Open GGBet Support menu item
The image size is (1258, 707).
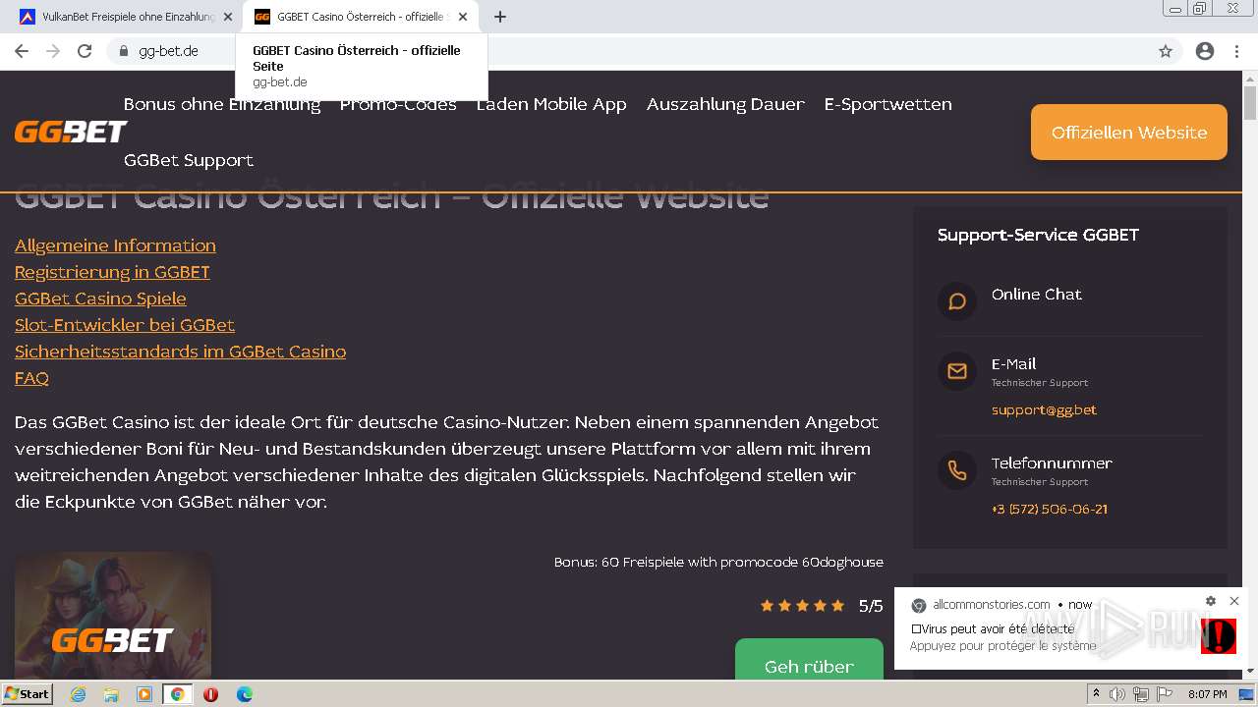189,160
